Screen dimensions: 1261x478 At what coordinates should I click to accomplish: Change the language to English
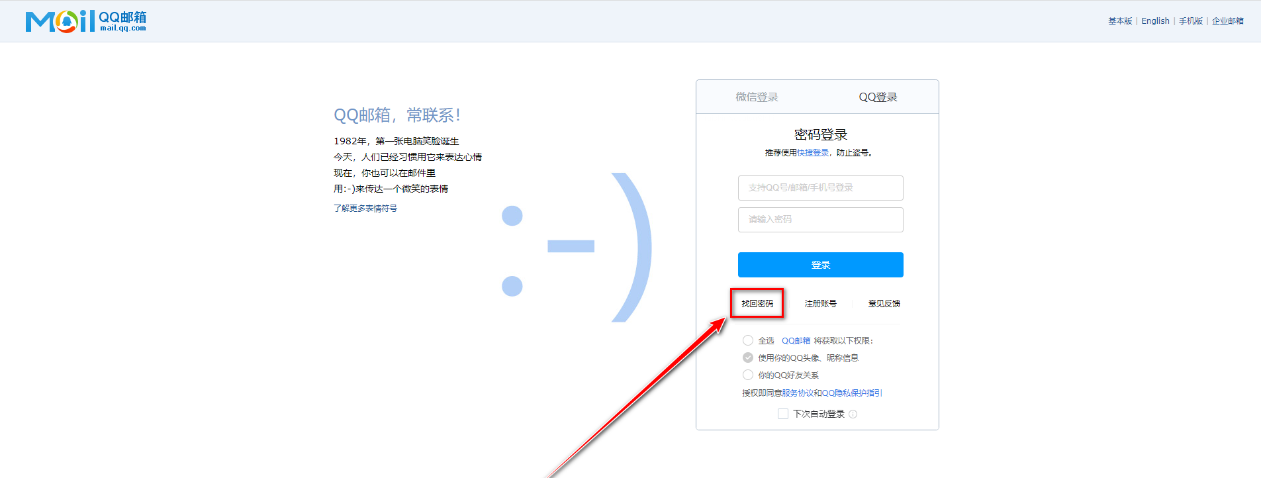click(1155, 21)
